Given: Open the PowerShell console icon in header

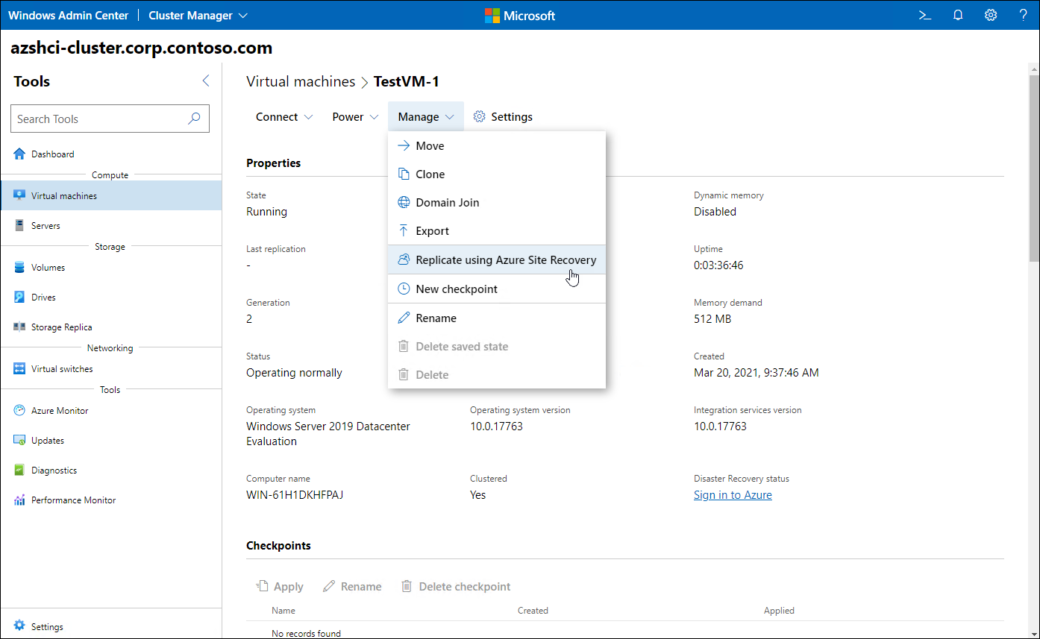Looking at the screenshot, I should [x=925, y=15].
